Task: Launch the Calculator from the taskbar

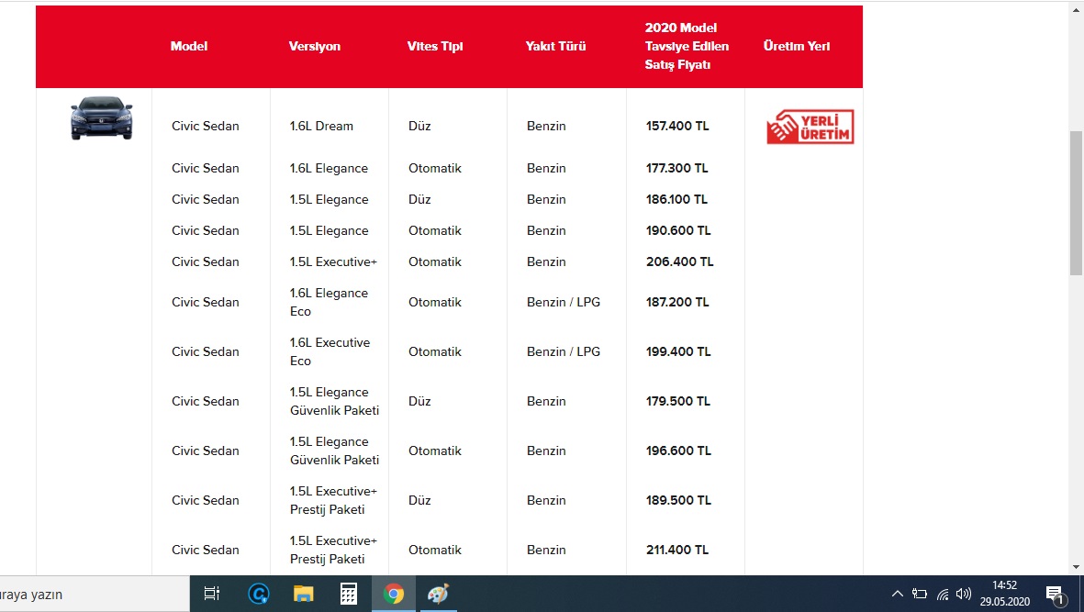Action: point(349,594)
